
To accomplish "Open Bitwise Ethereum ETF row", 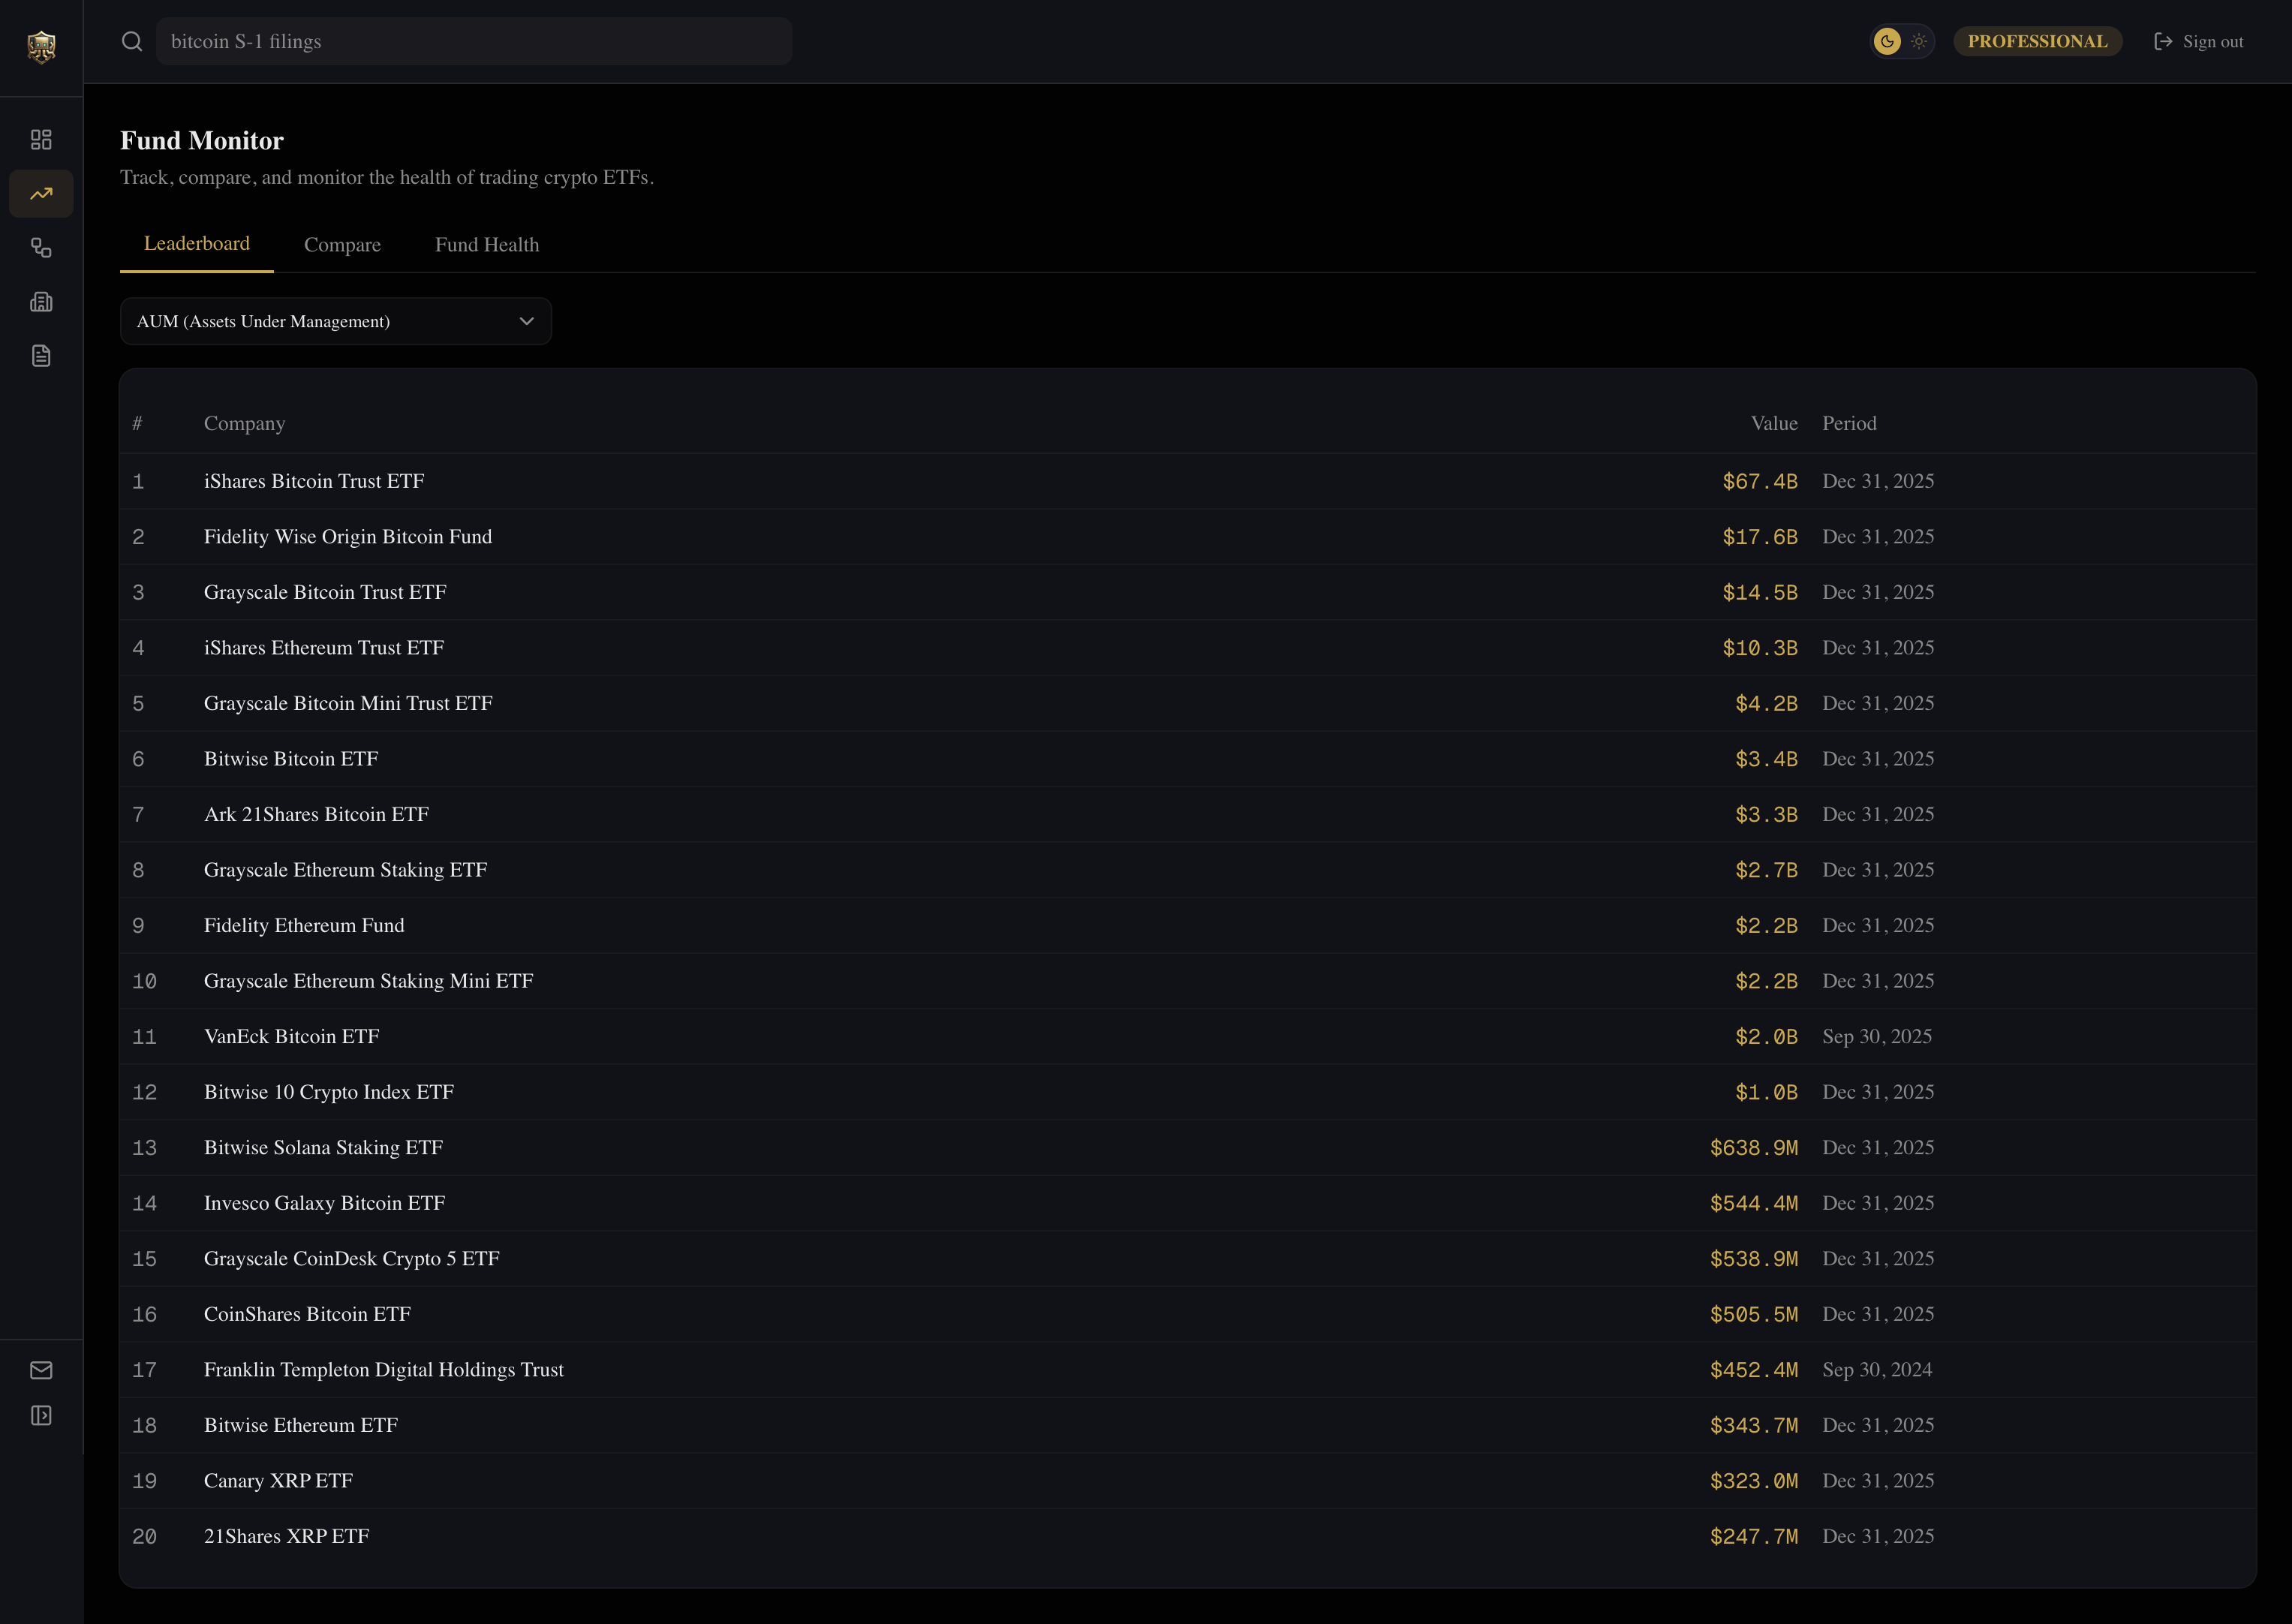I will pos(1188,1425).
